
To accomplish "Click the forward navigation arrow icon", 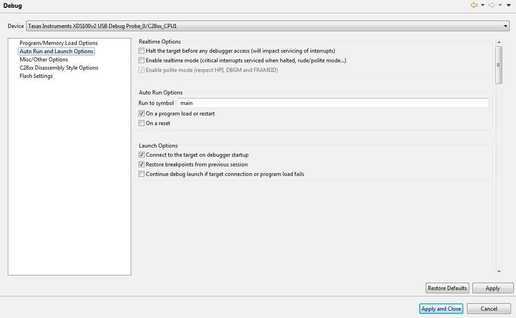I will [491, 5].
